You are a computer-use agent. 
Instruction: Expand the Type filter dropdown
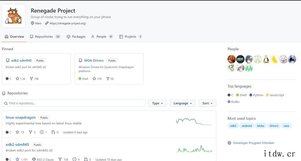click(157, 103)
